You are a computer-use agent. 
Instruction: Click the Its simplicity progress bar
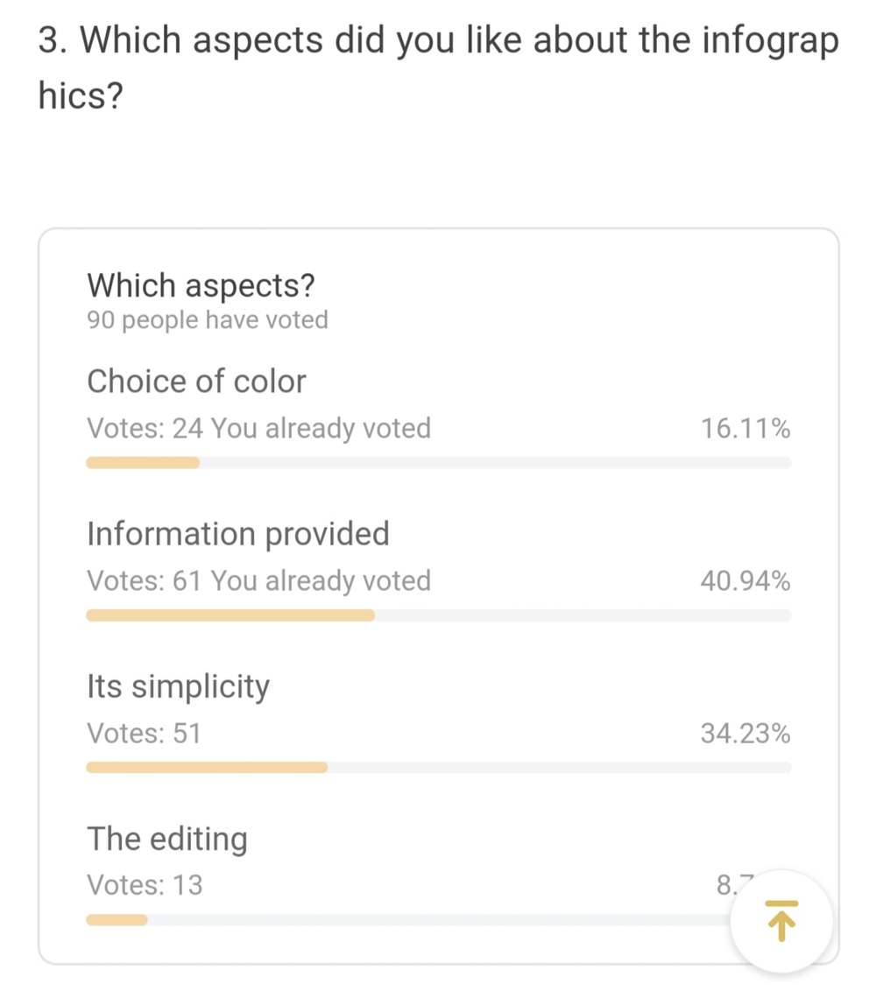[x=438, y=767]
